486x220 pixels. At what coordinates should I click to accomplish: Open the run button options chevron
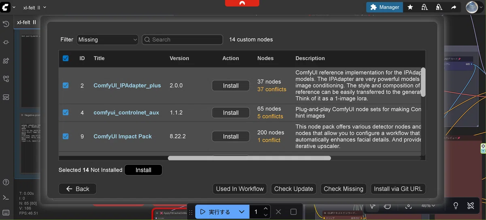[241, 212]
